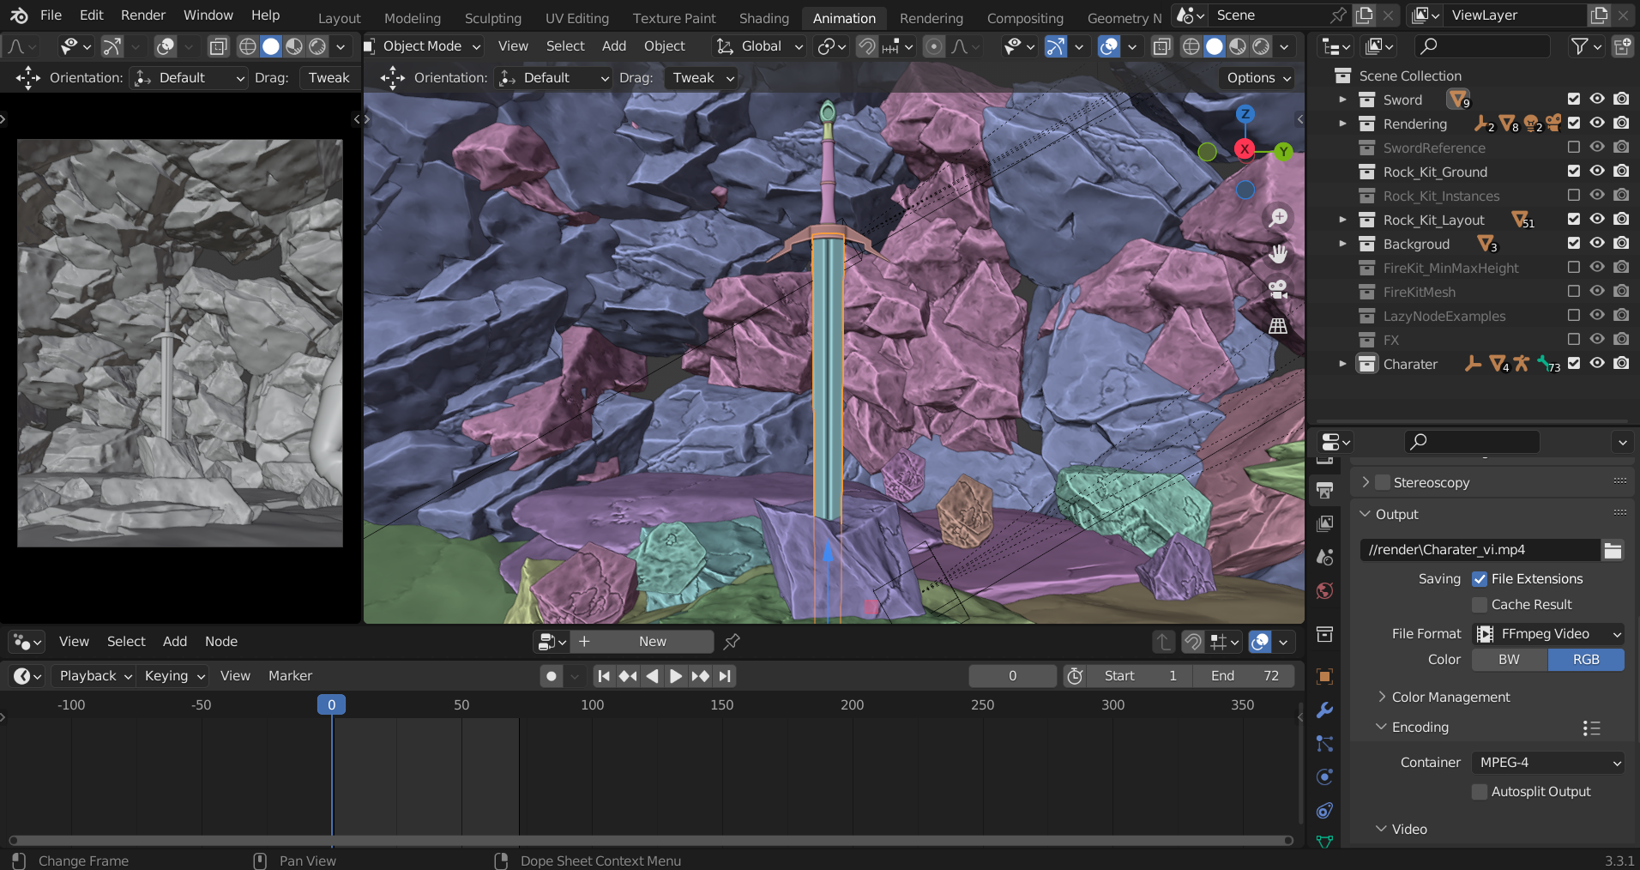Expand the Sword collection tree

(x=1342, y=100)
